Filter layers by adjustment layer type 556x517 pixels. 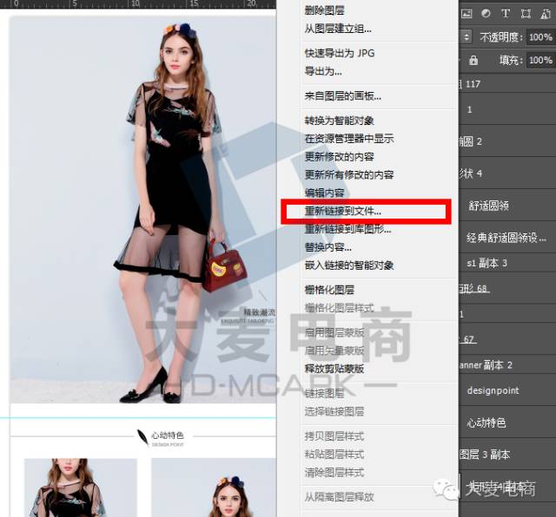[x=486, y=14]
